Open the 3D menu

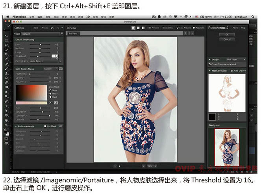[x=88, y=17]
